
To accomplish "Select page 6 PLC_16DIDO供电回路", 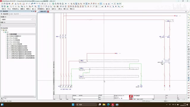I will click(15, 44).
